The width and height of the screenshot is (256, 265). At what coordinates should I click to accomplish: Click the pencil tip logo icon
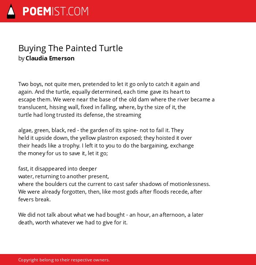pos(11,11)
